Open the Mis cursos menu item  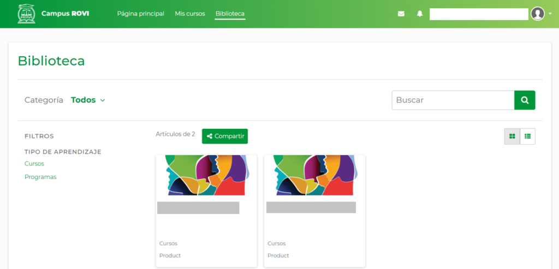click(x=190, y=14)
